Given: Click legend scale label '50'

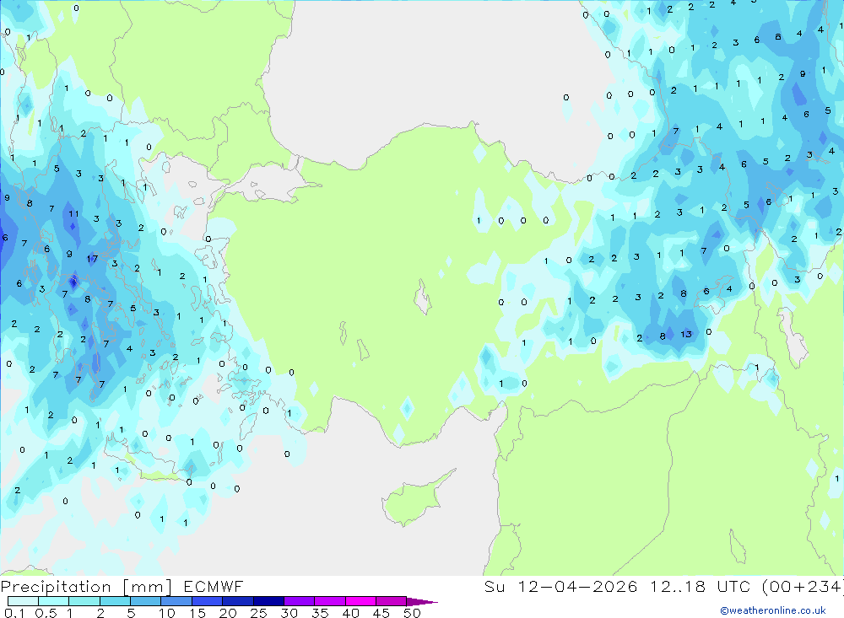Looking at the screenshot, I should 412,613.
